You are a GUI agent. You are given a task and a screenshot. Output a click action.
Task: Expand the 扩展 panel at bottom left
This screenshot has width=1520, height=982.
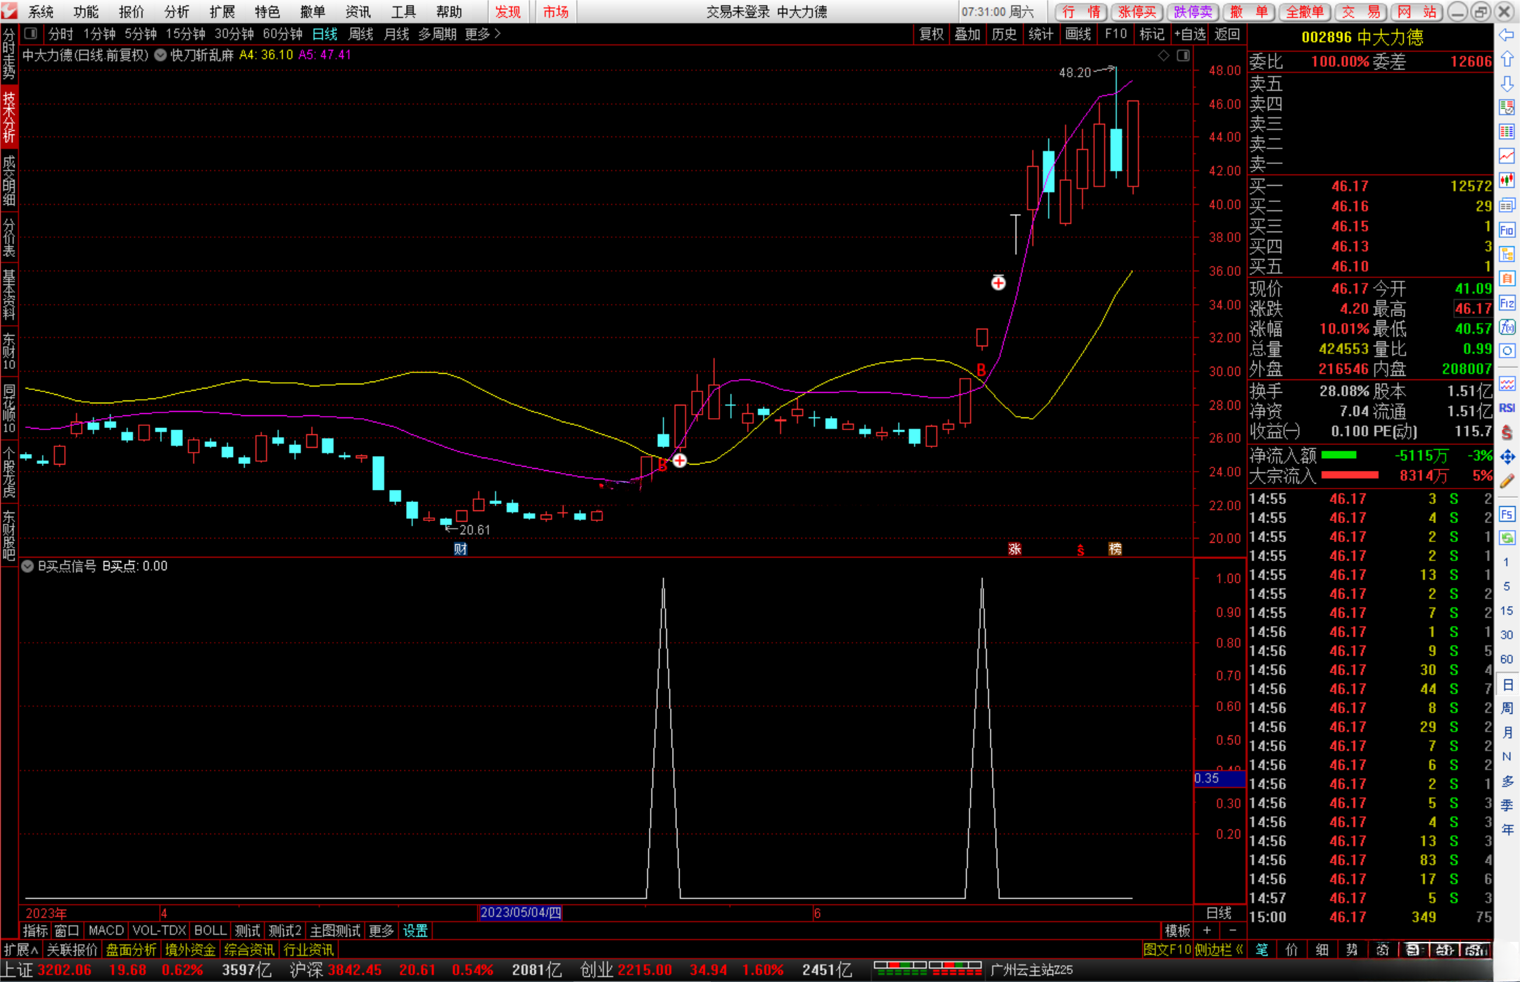click(20, 950)
